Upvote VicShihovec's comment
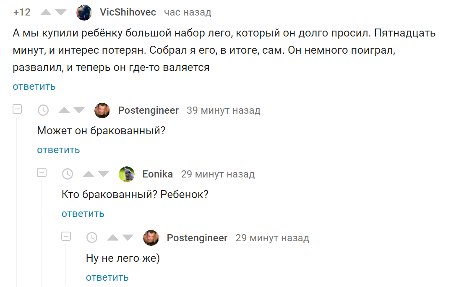Image resolution: width=464 pixels, height=287 pixels. click(x=46, y=12)
